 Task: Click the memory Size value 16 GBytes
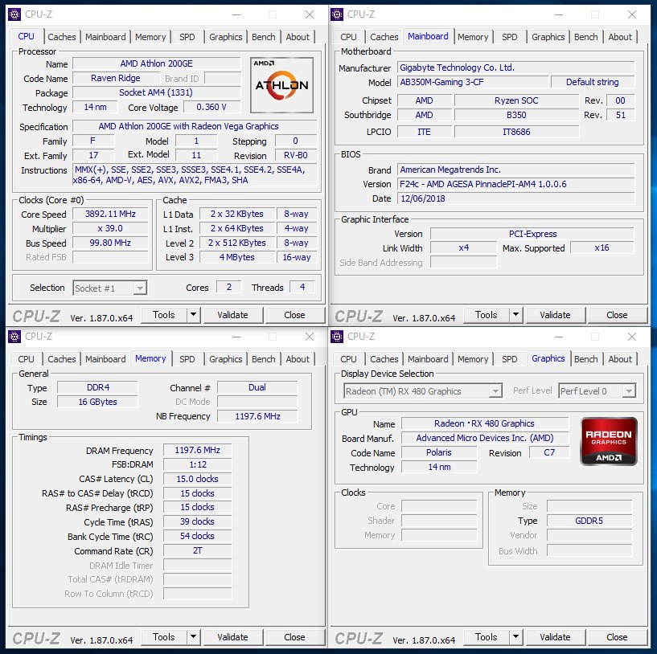[97, 402]
